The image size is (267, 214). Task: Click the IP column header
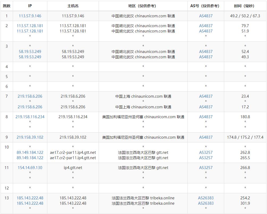30,6
